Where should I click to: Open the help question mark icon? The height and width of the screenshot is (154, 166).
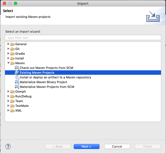pyautogui.click(x=8, y=146)
